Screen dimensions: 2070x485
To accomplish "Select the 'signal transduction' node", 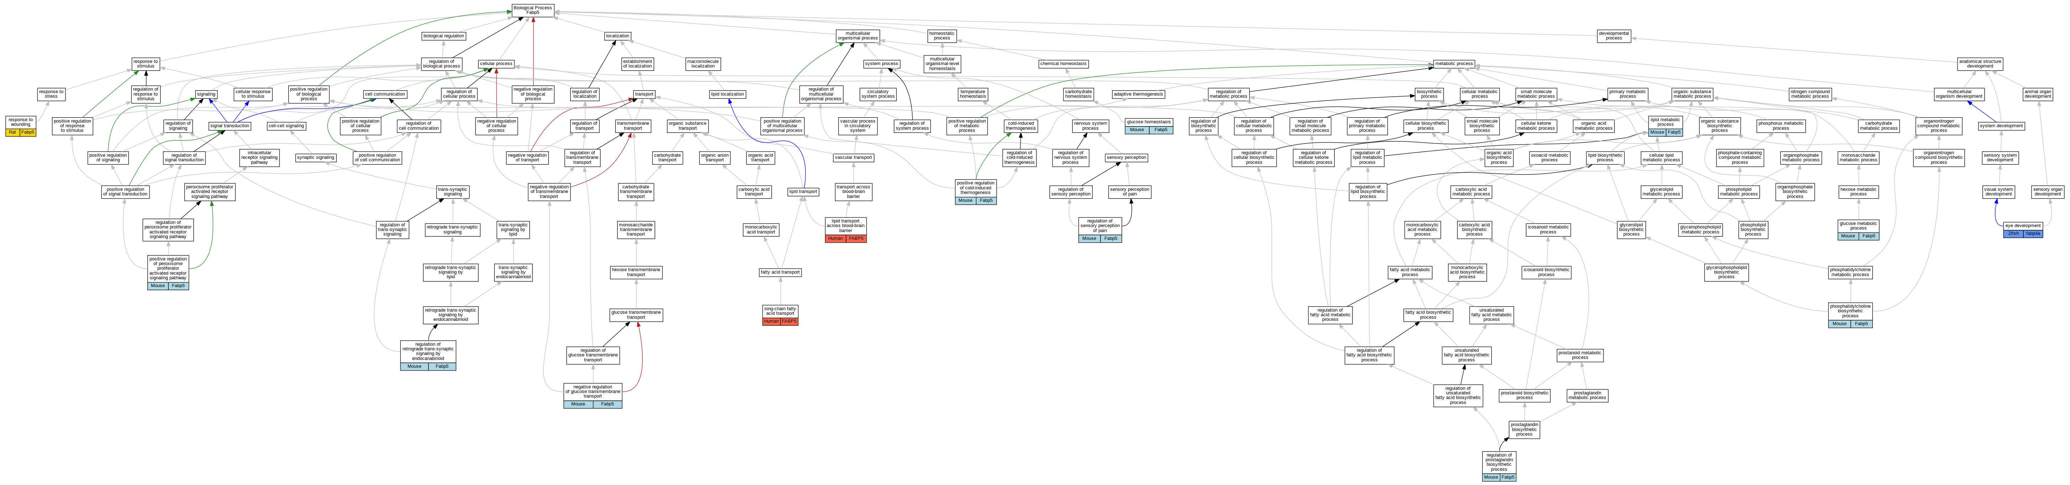I will pyautogui.click(x=230, y=126).
